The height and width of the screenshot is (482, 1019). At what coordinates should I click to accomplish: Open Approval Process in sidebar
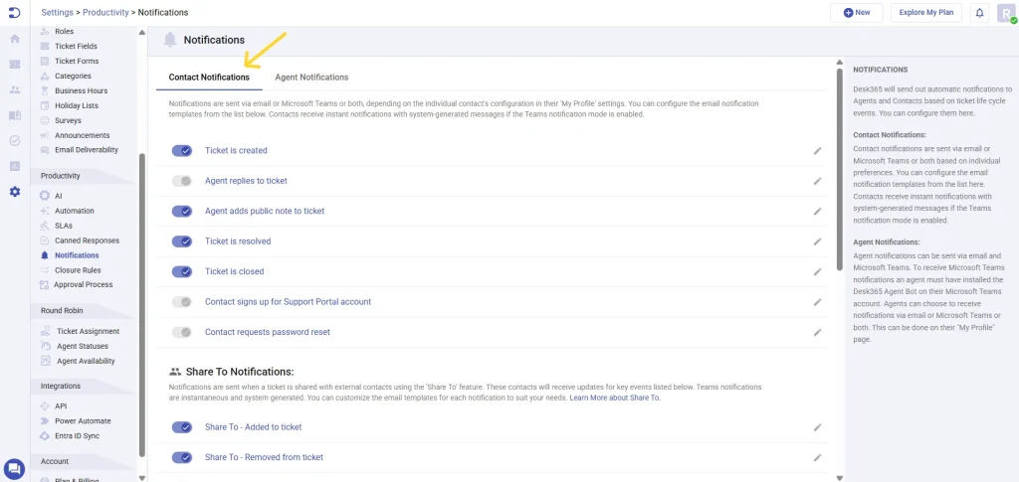coord(84,285)
